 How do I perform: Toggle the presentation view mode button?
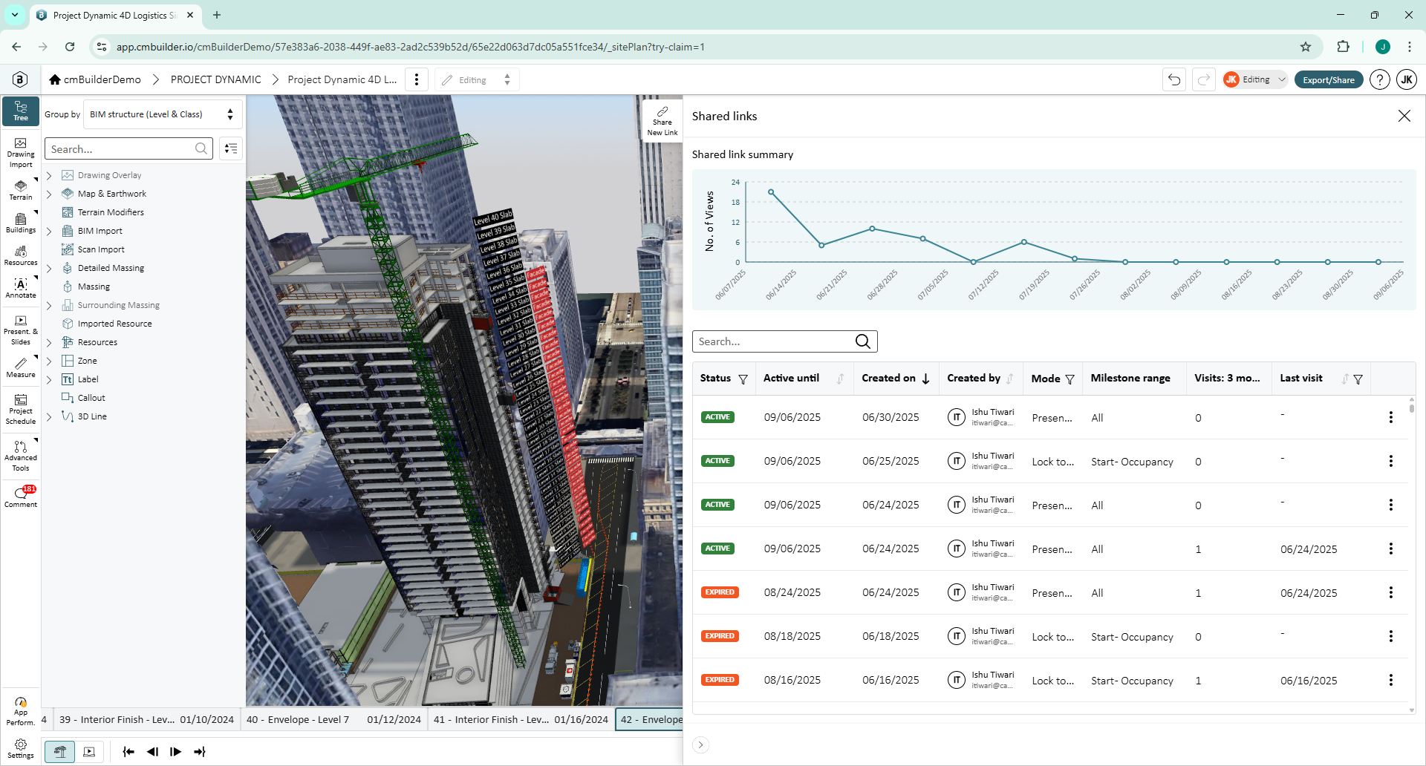click(x=89, y=752)
